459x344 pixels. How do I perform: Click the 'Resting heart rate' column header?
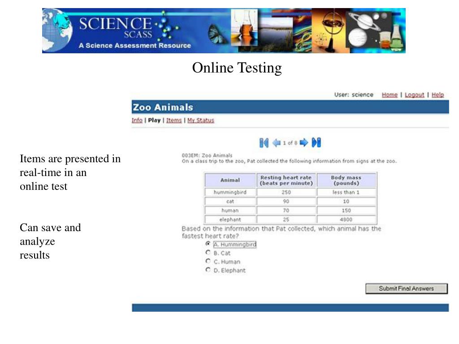(x=286, y=180)
